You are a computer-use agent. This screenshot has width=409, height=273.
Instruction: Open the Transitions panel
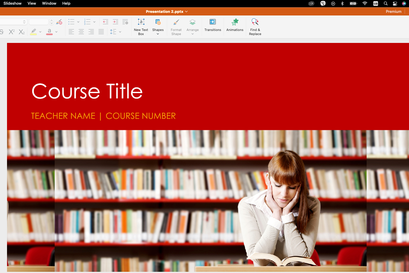coord(213,25)
